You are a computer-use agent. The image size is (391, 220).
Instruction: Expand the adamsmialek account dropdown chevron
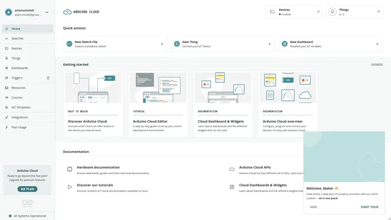pyautogui.click(x=46, y=12)
